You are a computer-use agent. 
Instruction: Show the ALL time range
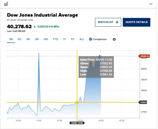82,39
